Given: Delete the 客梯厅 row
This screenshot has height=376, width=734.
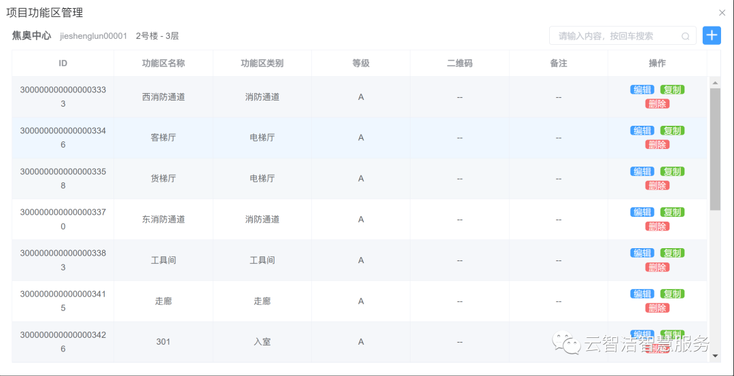Looking at the screenshot, I should point(657,145).
